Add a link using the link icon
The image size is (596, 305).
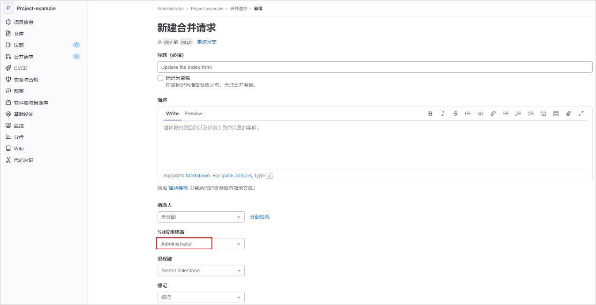click(x=493, y=113)
